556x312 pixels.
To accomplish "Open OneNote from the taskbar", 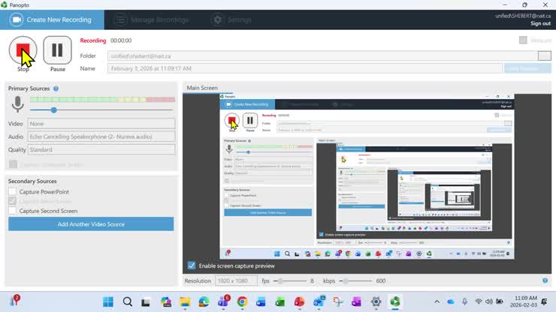I will 357,301.
